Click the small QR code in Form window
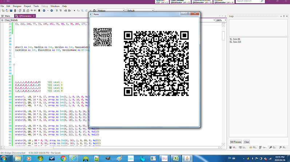The height and width of the screenshot is (162, 290). (103, 37)
